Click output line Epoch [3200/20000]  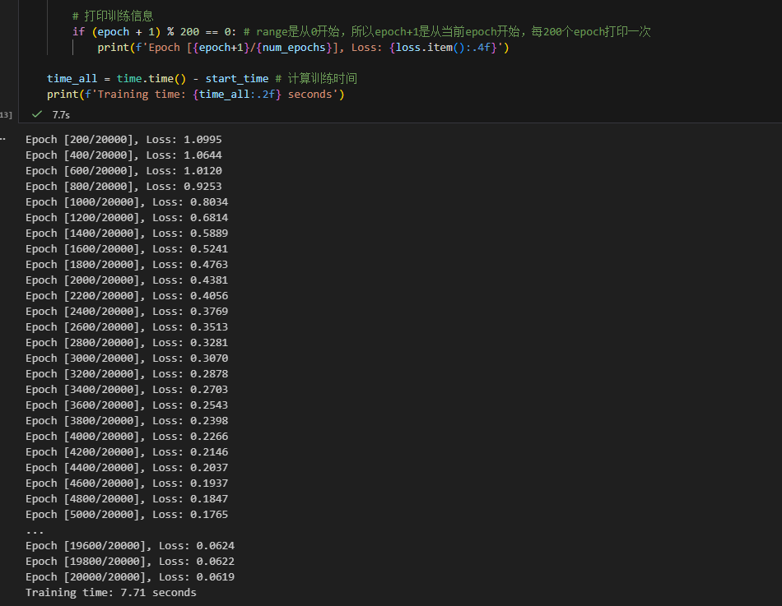[127, 374]
